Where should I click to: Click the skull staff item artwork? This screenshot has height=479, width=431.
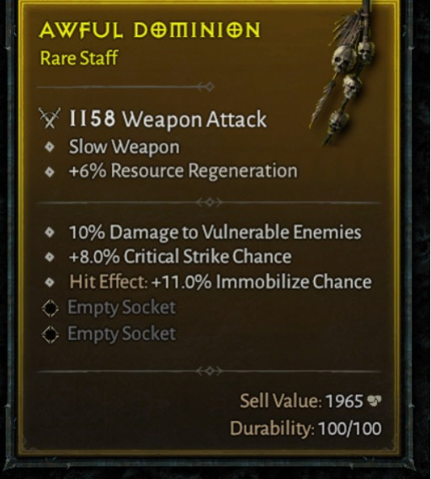(x=343, y=73)
